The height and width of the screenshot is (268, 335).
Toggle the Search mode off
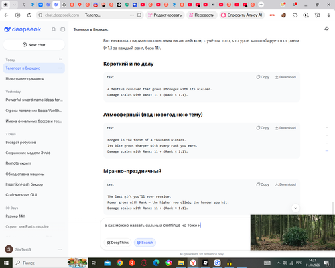(x=145, y=243)
